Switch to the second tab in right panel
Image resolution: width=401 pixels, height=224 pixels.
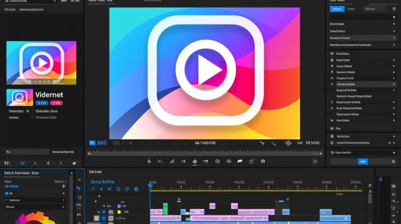(351, 9)
